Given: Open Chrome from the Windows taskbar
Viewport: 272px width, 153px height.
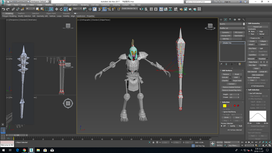Looking at the screenshot, I should click(24, 150).
